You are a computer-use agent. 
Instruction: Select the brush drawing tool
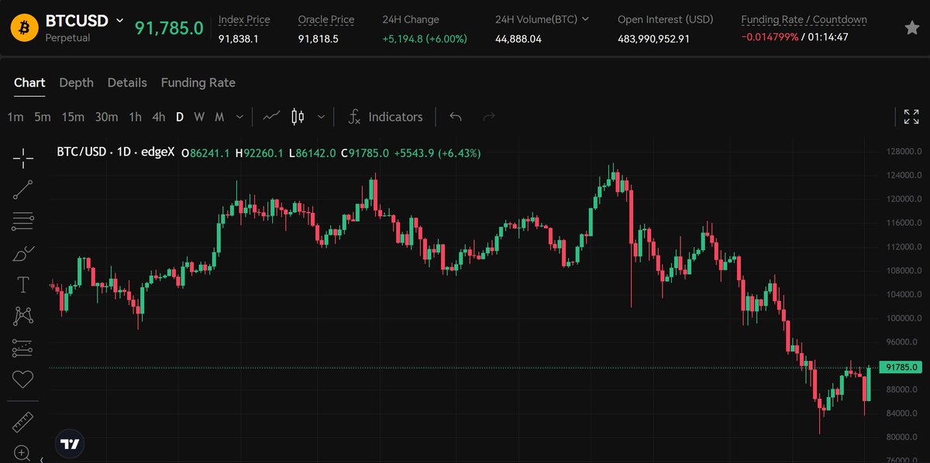click(x=23, y=253)
